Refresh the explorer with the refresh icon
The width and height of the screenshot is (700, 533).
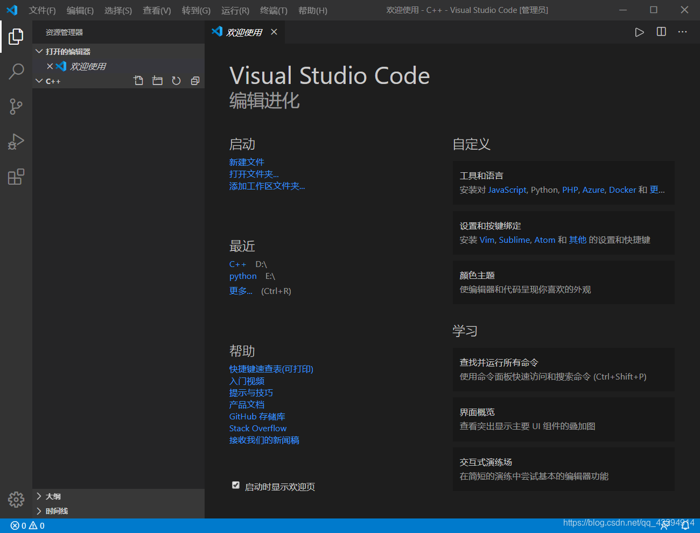[176, 81]
